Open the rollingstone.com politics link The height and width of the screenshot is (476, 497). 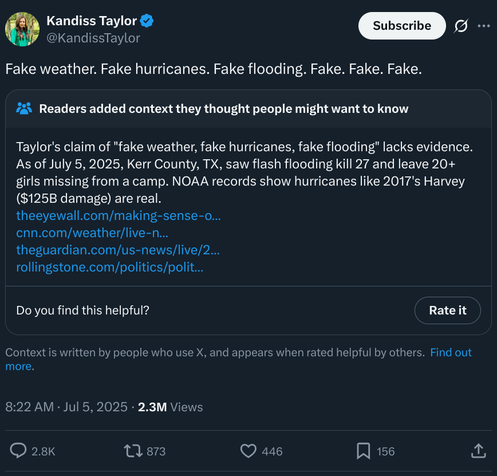point(110,267)
